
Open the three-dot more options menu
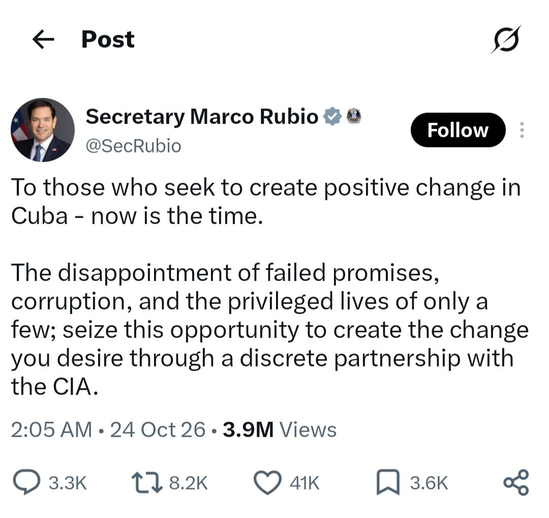tap(522, 130)
